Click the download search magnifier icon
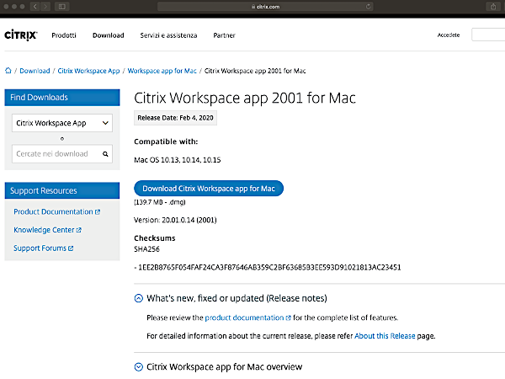The image size is (505, 379). click(105, 154)
